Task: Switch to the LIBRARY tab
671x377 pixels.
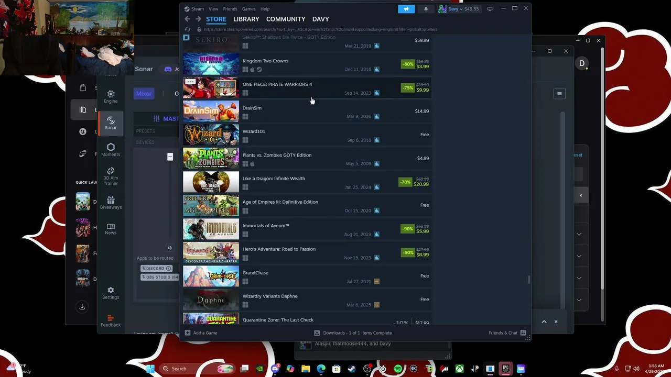Action: coord(246,19)
